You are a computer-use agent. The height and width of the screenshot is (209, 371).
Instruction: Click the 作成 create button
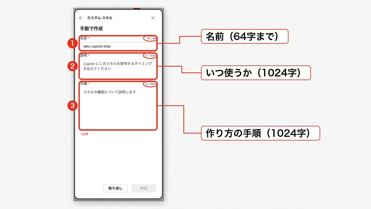tap(144, 188)
